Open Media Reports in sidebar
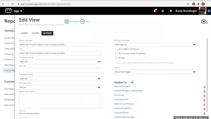 [9, 65]
